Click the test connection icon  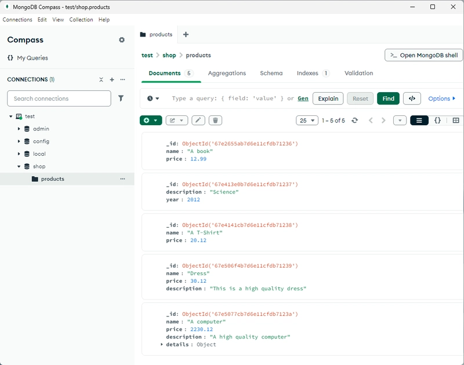pos(19,116)
